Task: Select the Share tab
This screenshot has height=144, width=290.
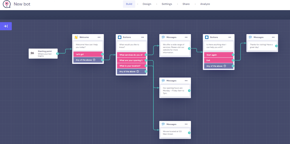Action: [x=186, y=4]
